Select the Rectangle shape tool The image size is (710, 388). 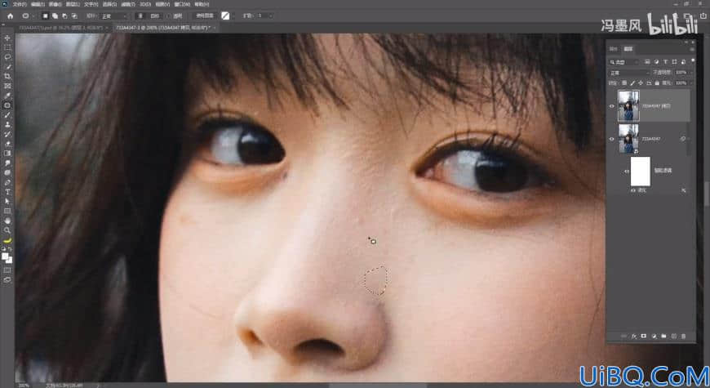coord(7,211)
